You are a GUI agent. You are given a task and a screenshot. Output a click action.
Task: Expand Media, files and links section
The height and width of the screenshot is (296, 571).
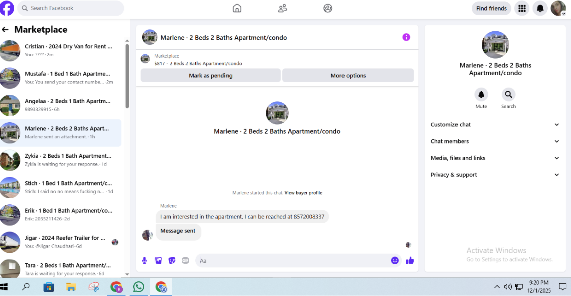(x=495, y=158)
